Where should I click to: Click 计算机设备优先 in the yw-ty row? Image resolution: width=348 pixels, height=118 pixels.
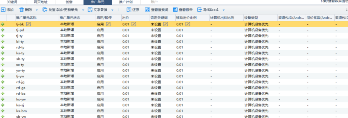[x=256, y=70]
